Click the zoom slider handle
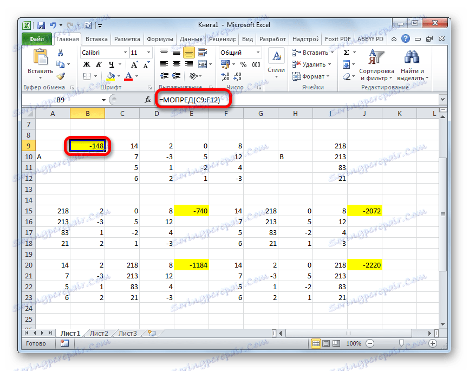The image size is (469, 371). 401,343
